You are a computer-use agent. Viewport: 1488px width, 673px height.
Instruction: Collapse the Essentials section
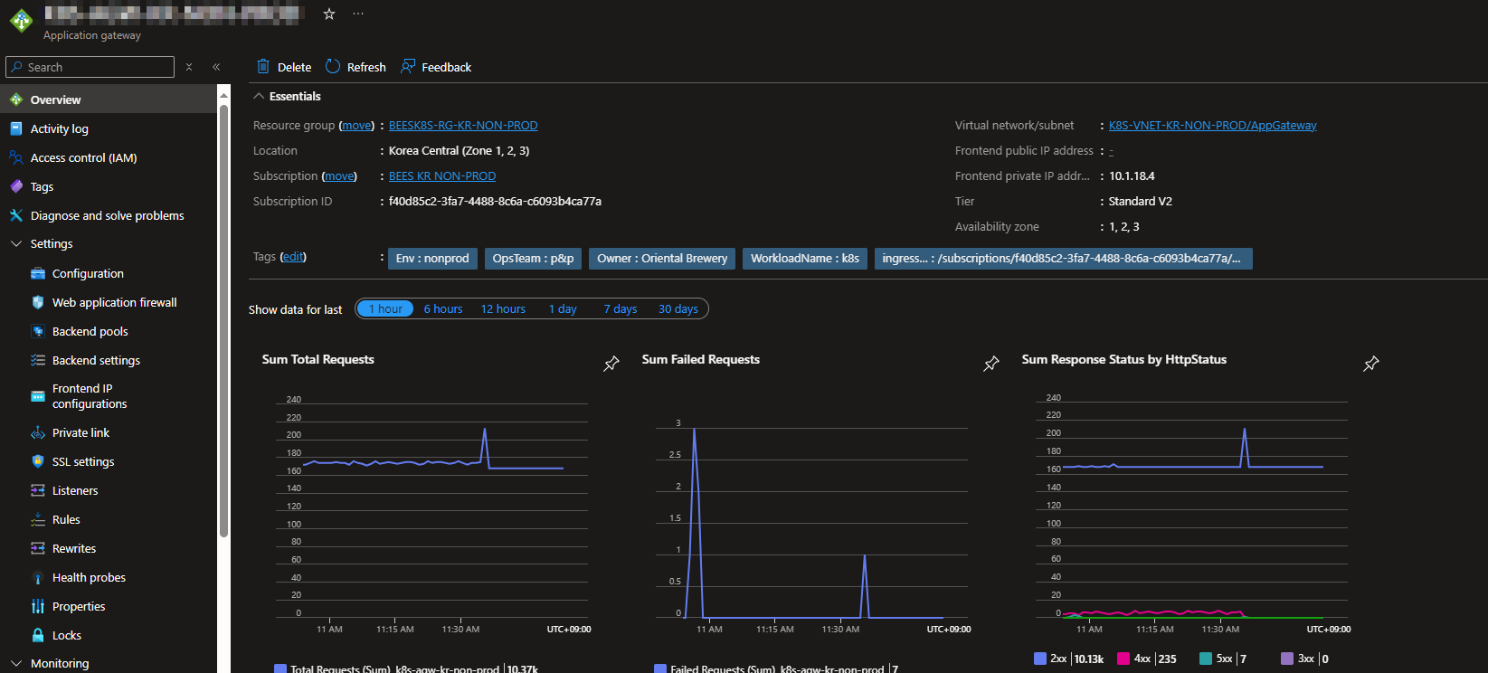[259, 96]
